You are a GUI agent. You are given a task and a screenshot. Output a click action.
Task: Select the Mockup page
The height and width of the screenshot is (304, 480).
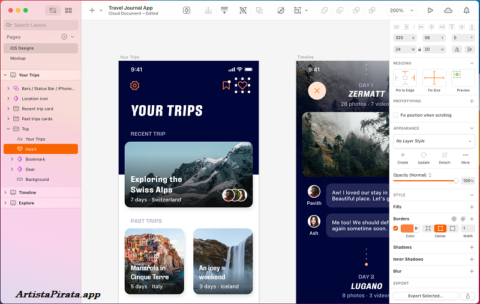pyautogui.click(x=18, y=58)
